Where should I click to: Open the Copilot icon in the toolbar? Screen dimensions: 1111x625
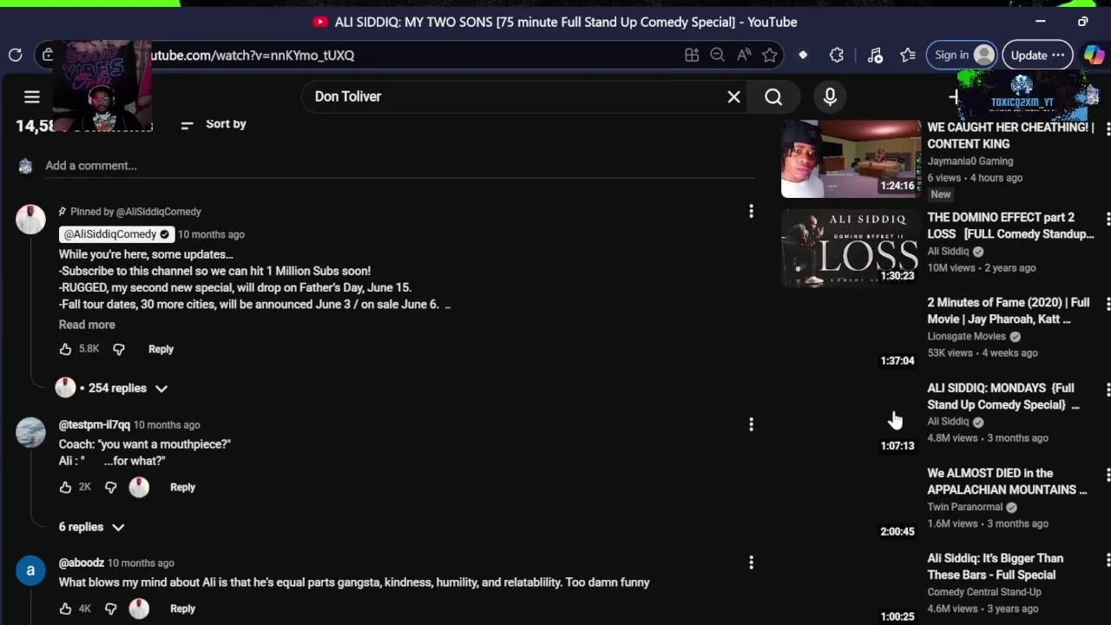[x=1094, y=55]
